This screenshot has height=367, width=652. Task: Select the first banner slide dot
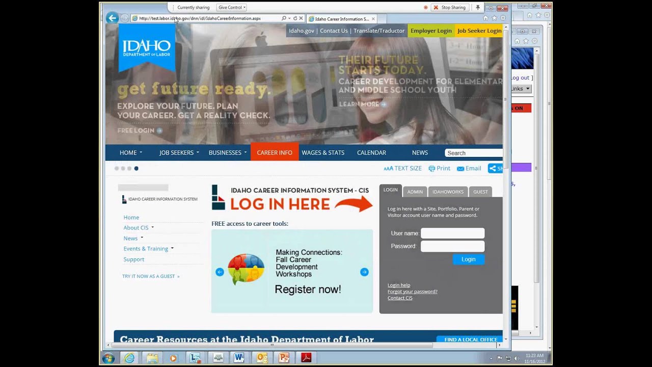point(117,168)
